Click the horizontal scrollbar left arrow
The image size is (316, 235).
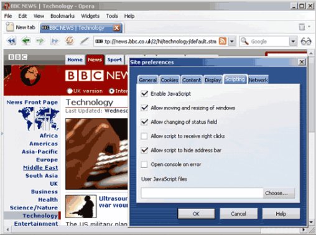[x=8, y=229]
